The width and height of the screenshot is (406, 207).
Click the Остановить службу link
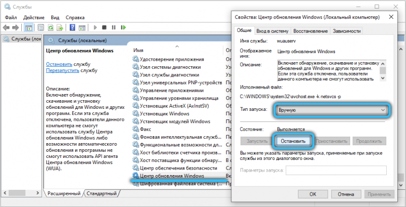coord(59,64)
